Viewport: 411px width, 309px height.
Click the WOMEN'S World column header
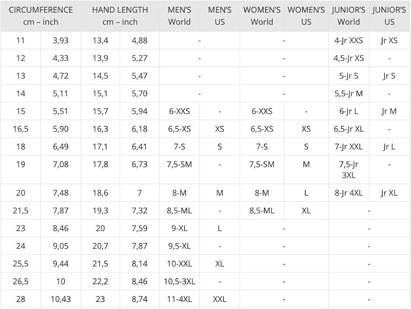click(x=262, y=16)
